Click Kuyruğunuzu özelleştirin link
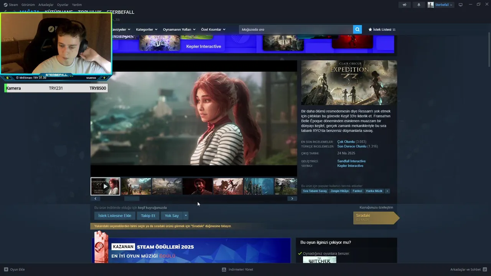 click(x=376, y=207)
